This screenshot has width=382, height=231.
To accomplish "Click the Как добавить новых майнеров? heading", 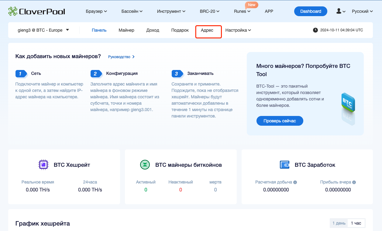I will (58, 56).
